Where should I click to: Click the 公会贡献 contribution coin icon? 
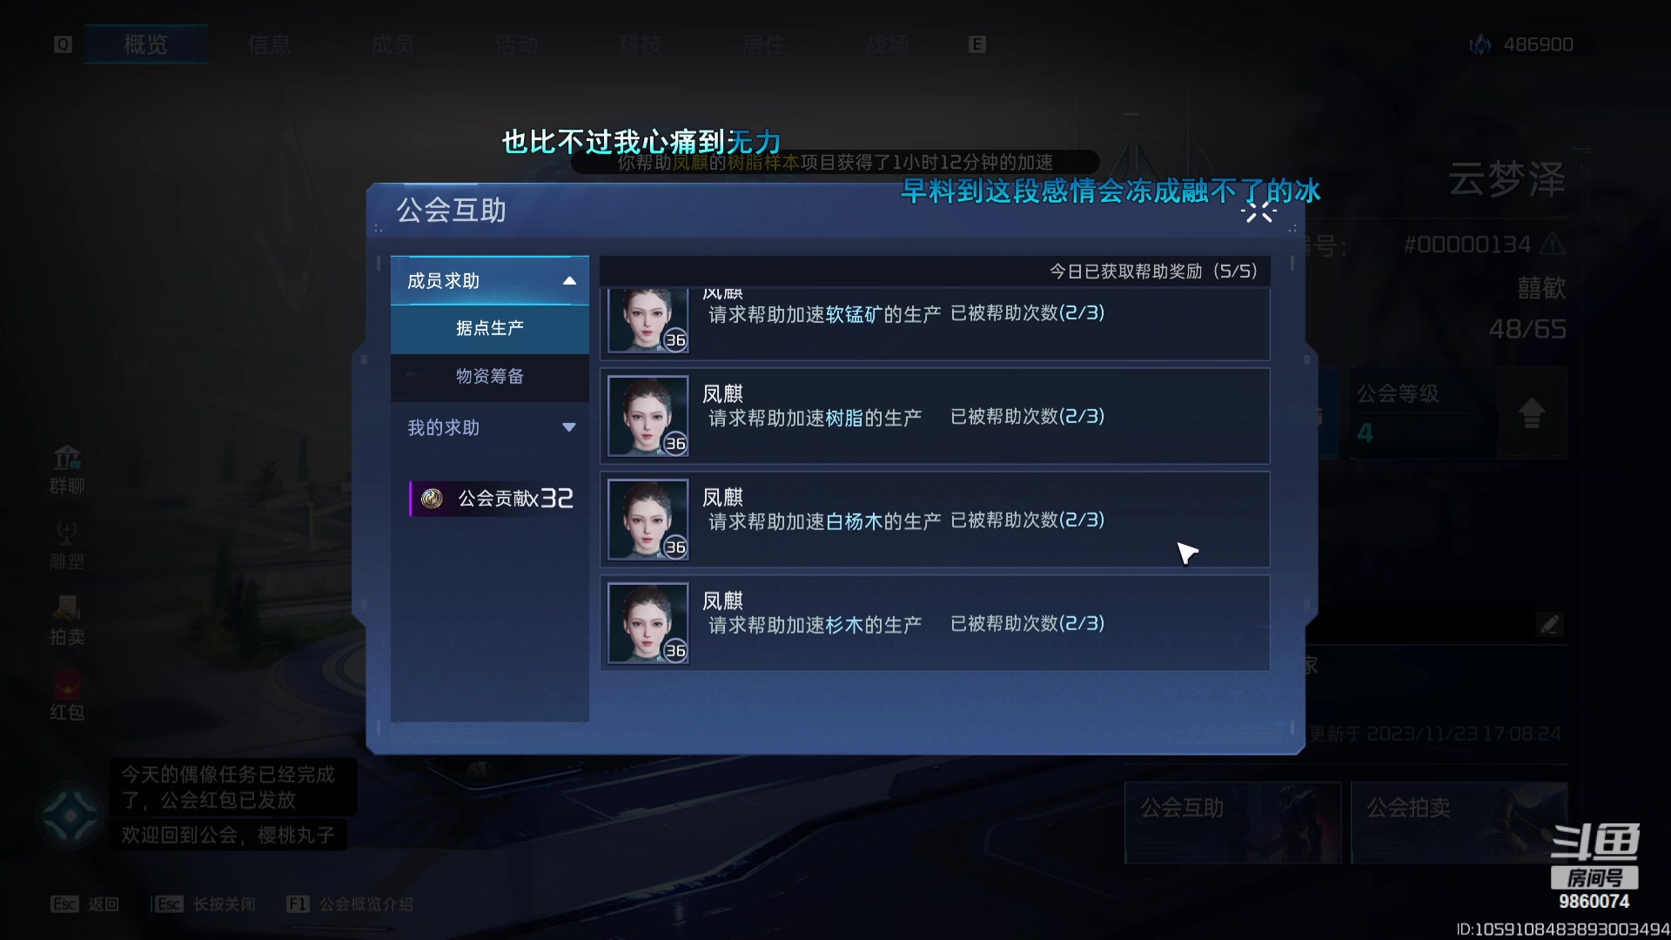click(x=432, y=498)
